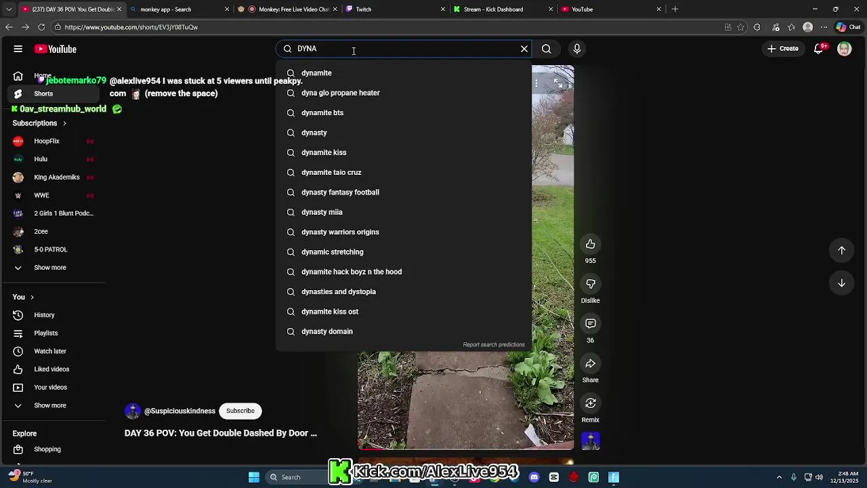Viewport: 867px width, 488px height.
Task: Open the browser tab list dropdown arrow
Action: click(9, 9)
